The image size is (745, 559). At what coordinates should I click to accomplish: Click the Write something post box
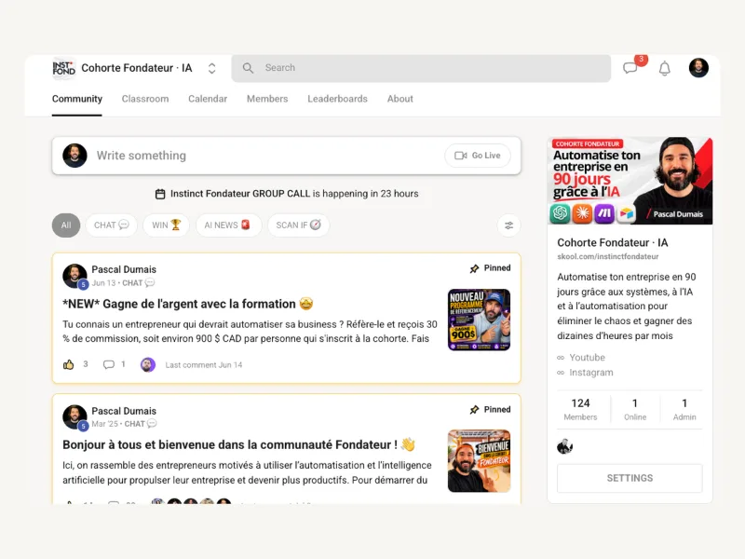[x=286, y=156]
